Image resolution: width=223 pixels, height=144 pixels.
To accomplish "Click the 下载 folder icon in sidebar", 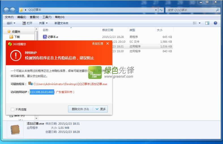I will point(11,37).
